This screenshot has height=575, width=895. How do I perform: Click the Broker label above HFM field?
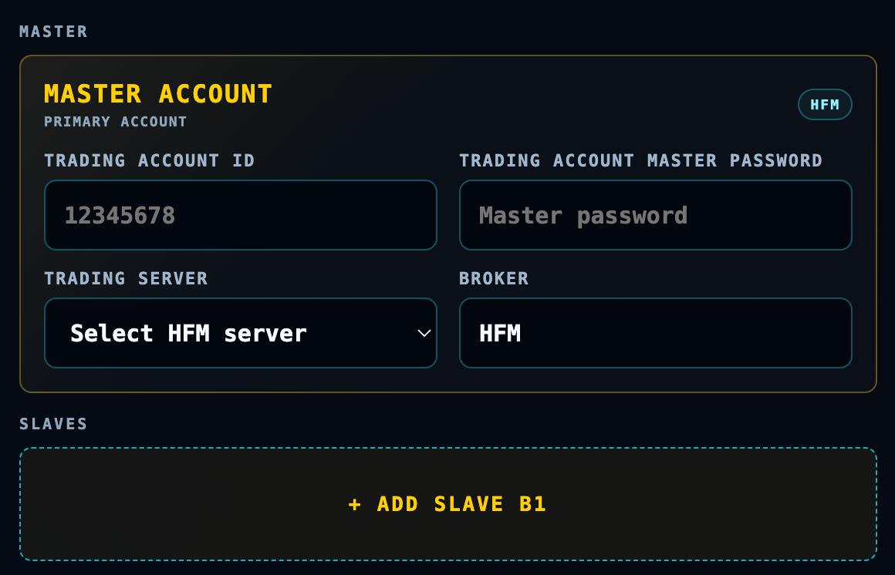(x=495, y=278)
